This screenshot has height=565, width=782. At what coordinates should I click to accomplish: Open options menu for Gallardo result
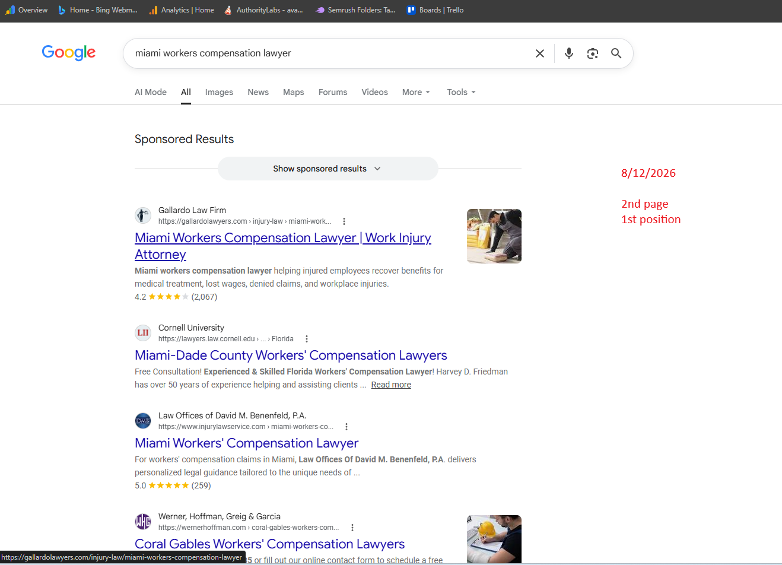[344, 221]
